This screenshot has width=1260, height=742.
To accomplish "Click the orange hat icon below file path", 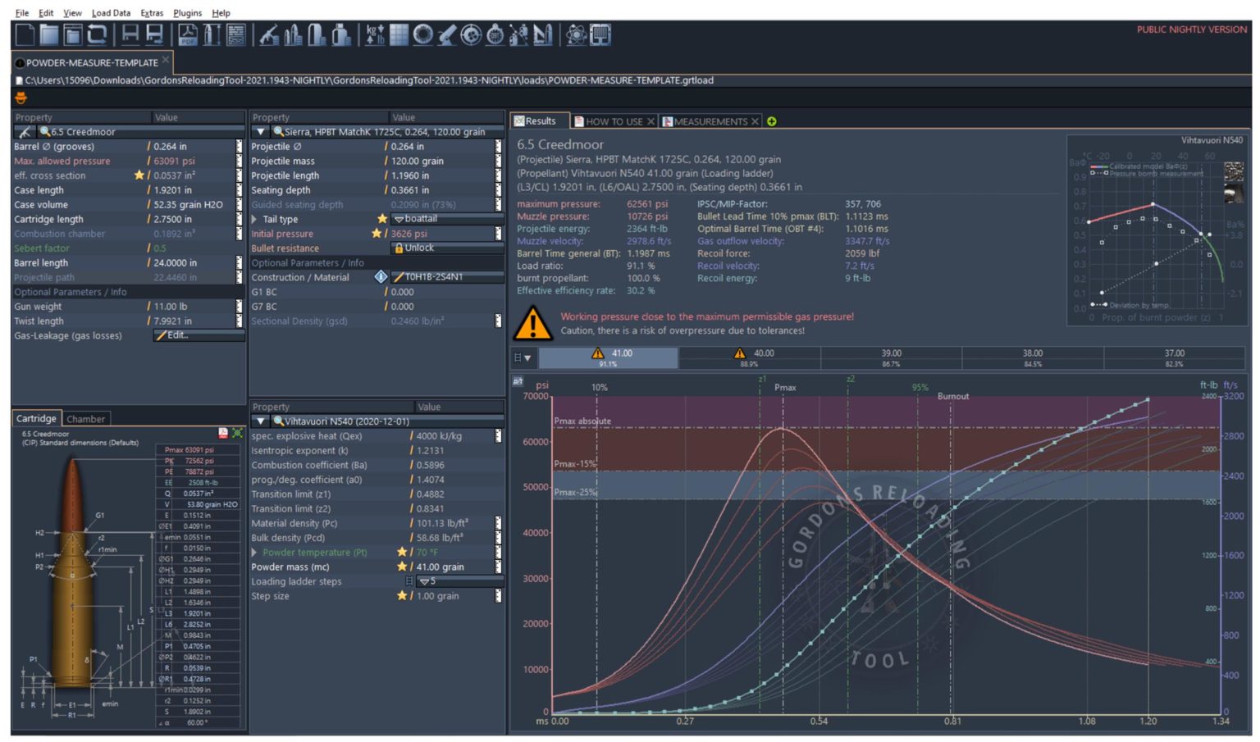I will (21, 98).
